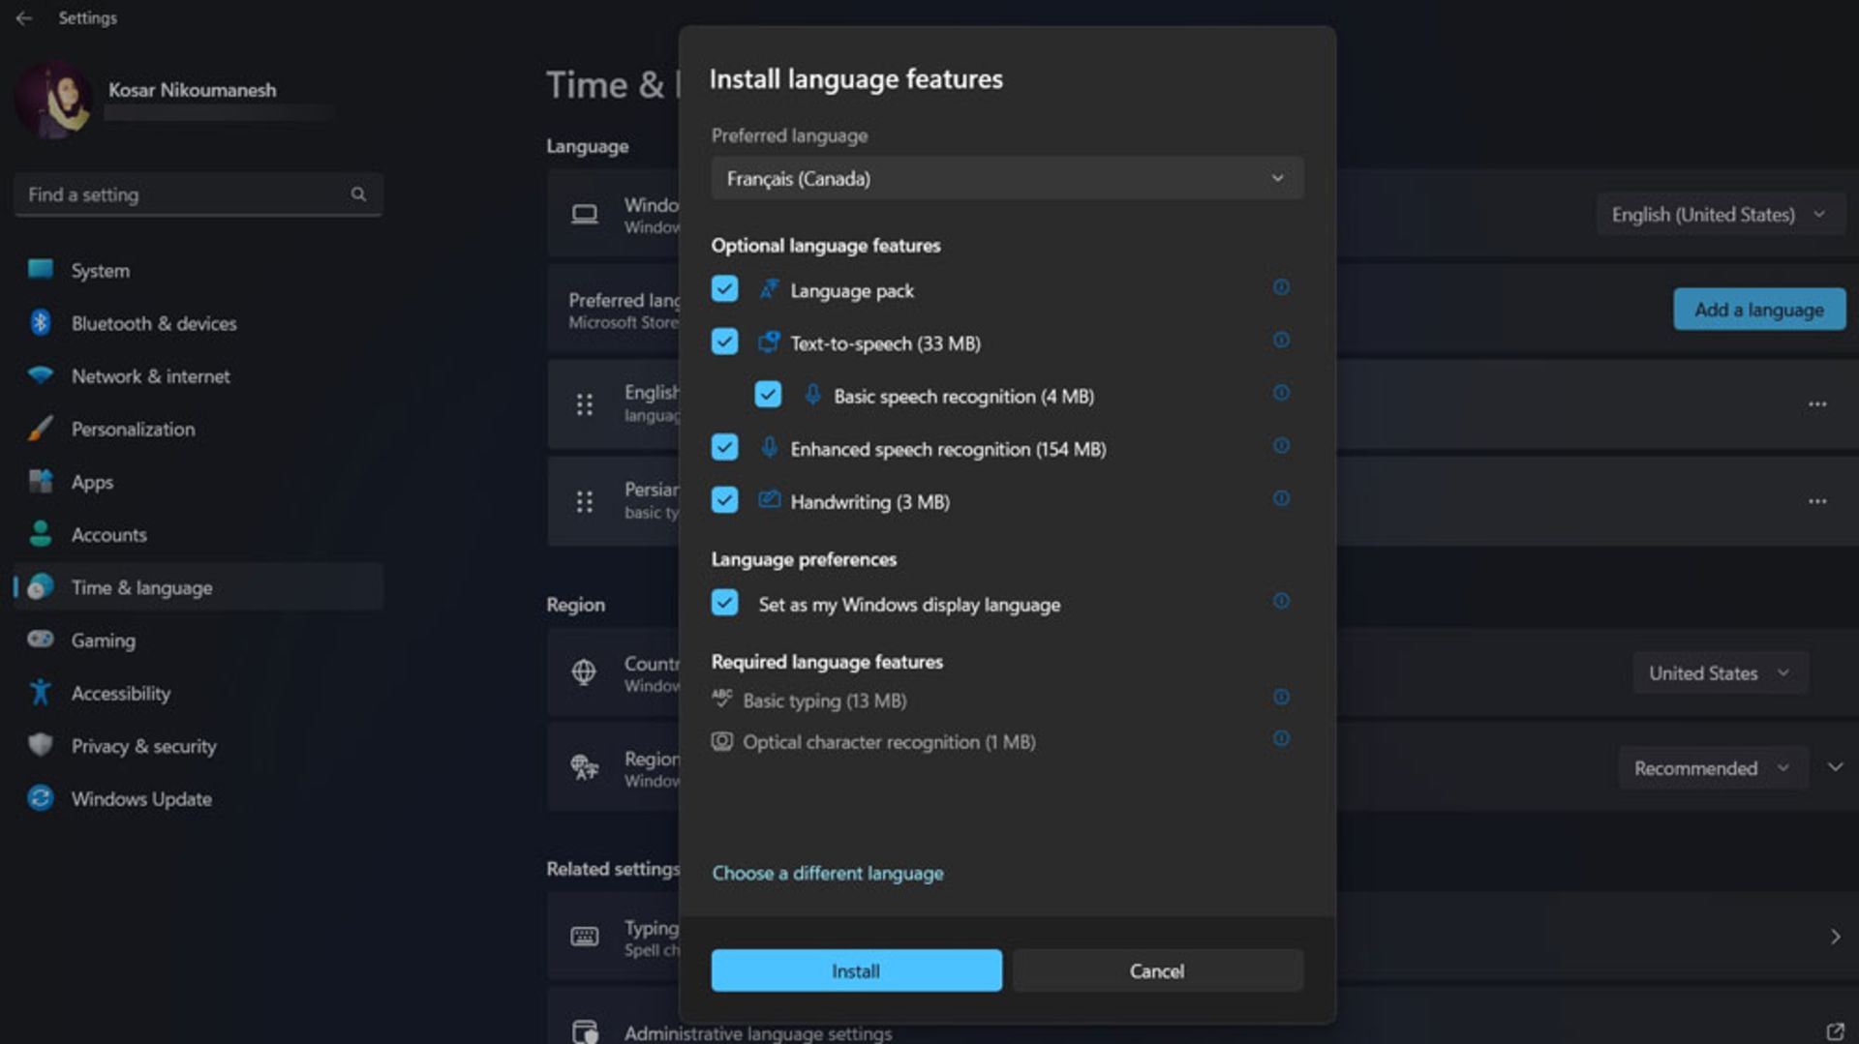Image resolution: width=1859 pixels, height=1044 pixels.
Task: Expand the Recommended regional format dropdown
Action: pos(1711,768)
